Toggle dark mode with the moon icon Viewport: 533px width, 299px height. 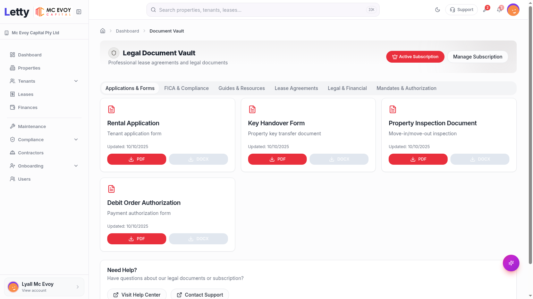(438, 10)
